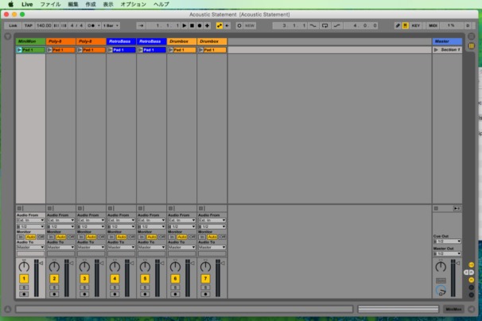Open track 5 Audio From dropdown

click(152, 220)
